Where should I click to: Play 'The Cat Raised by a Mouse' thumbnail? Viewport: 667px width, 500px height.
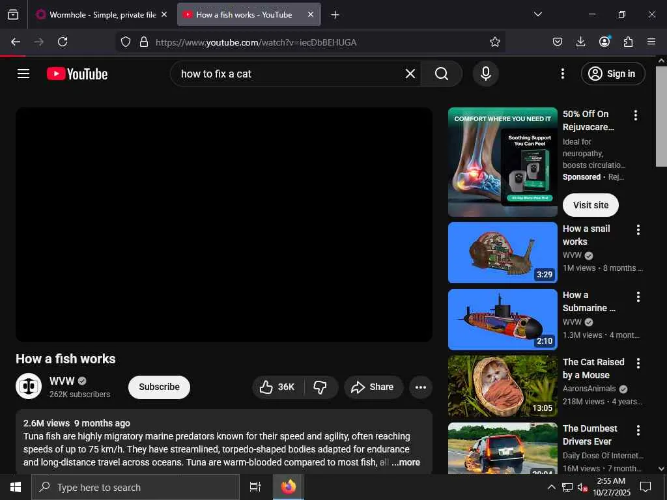pos(503,386)
